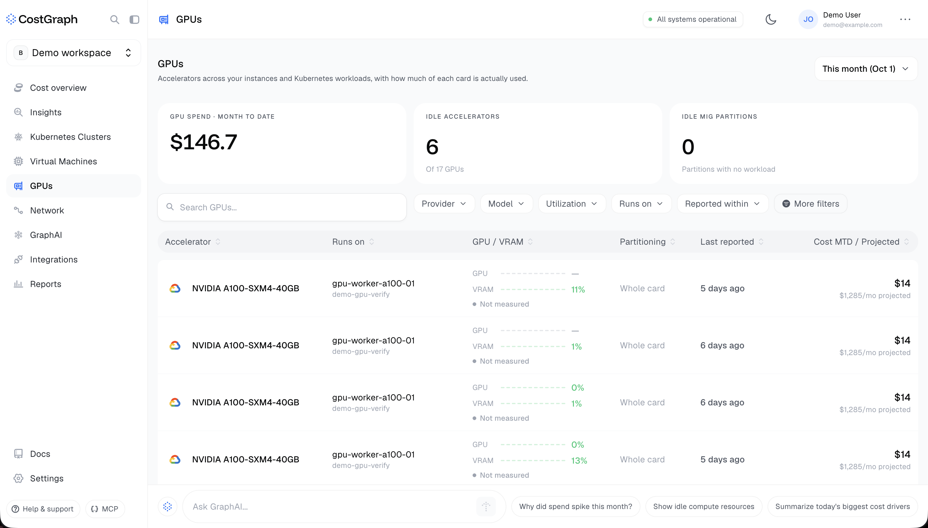The width and height of the screenshot is (928, 528).
Task: Click the GraphAI assistant icon beside the ask box
Action: [167, 507]
